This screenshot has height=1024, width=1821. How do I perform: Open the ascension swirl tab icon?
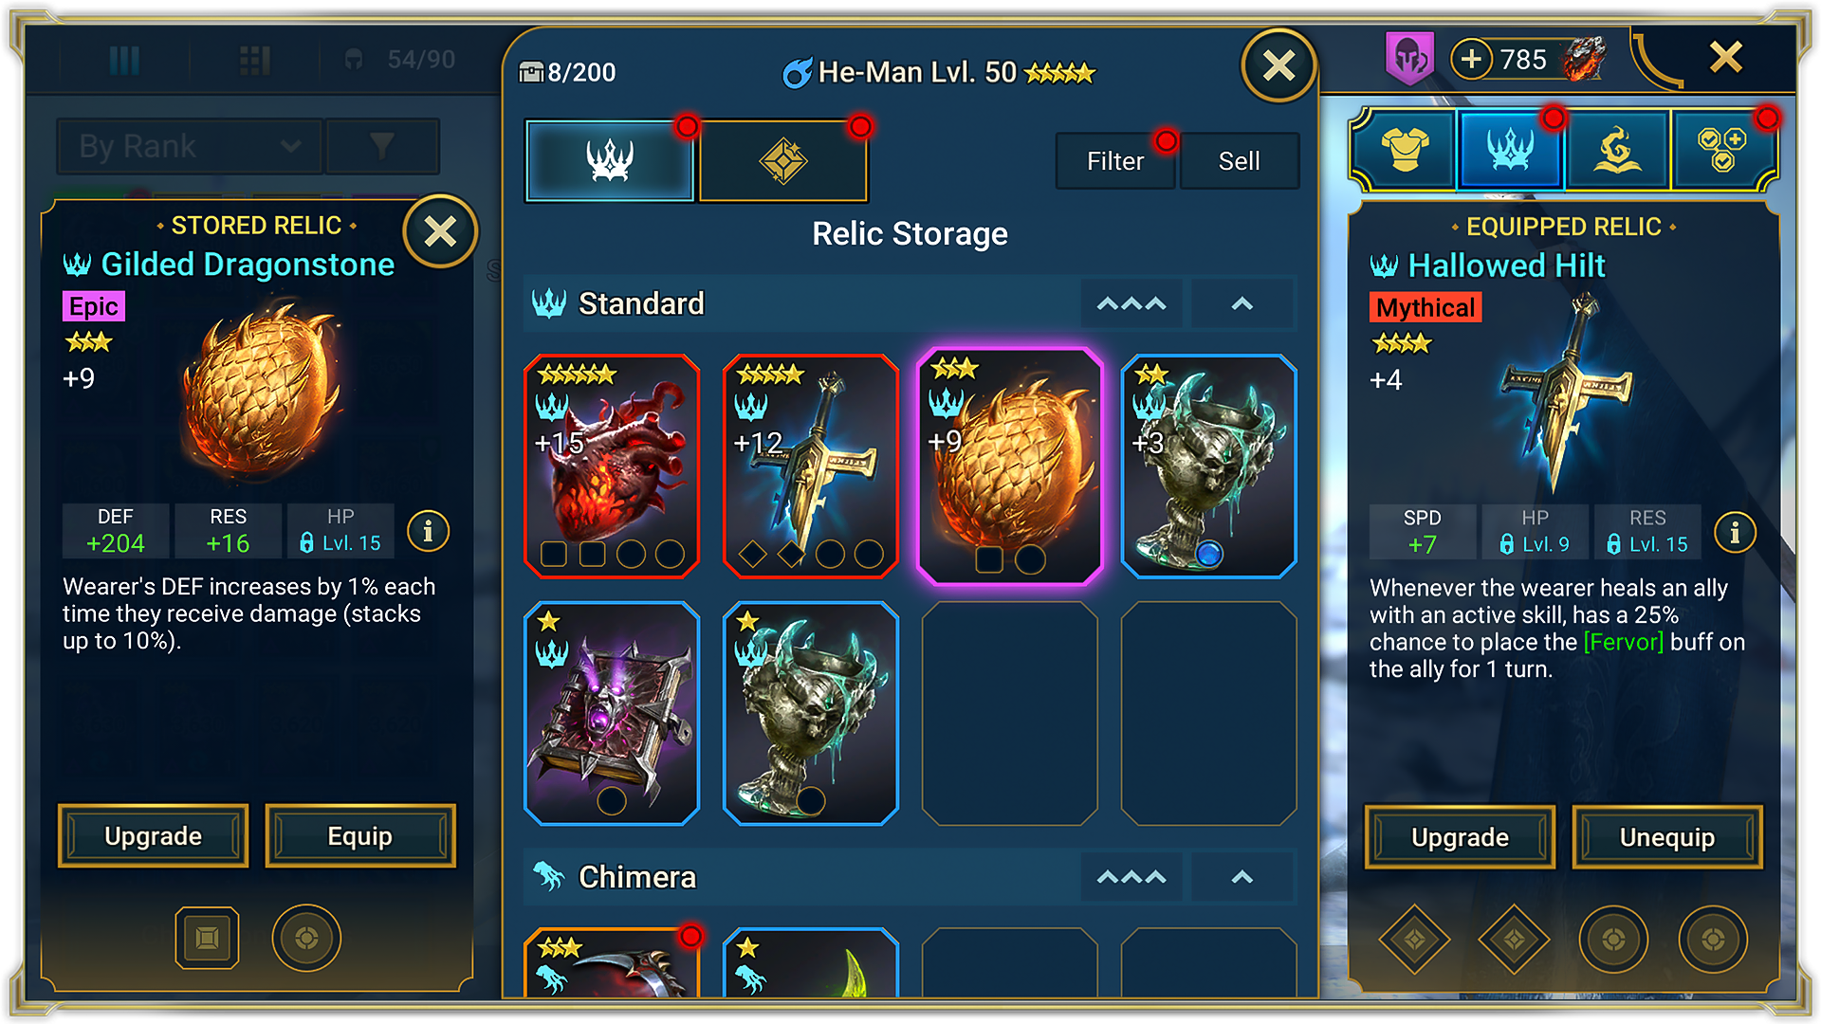[x=1616, y=150]
